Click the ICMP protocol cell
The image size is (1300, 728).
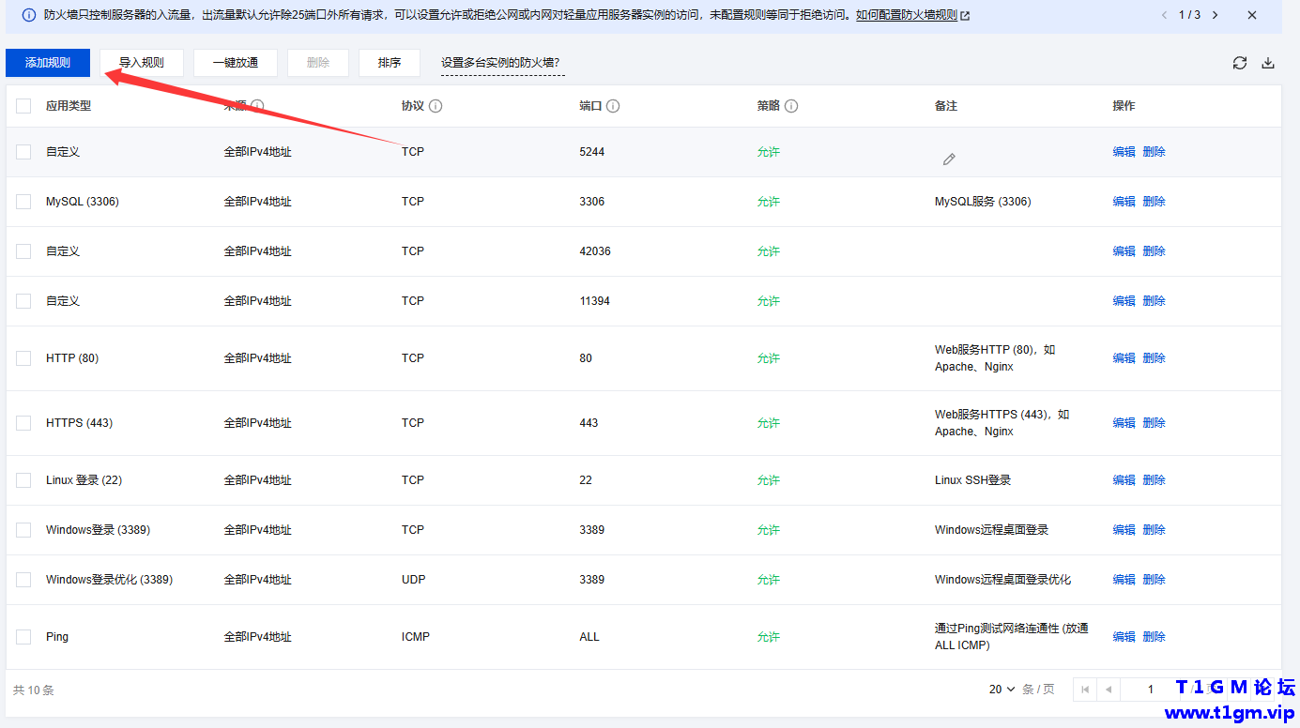coord(416,637)
